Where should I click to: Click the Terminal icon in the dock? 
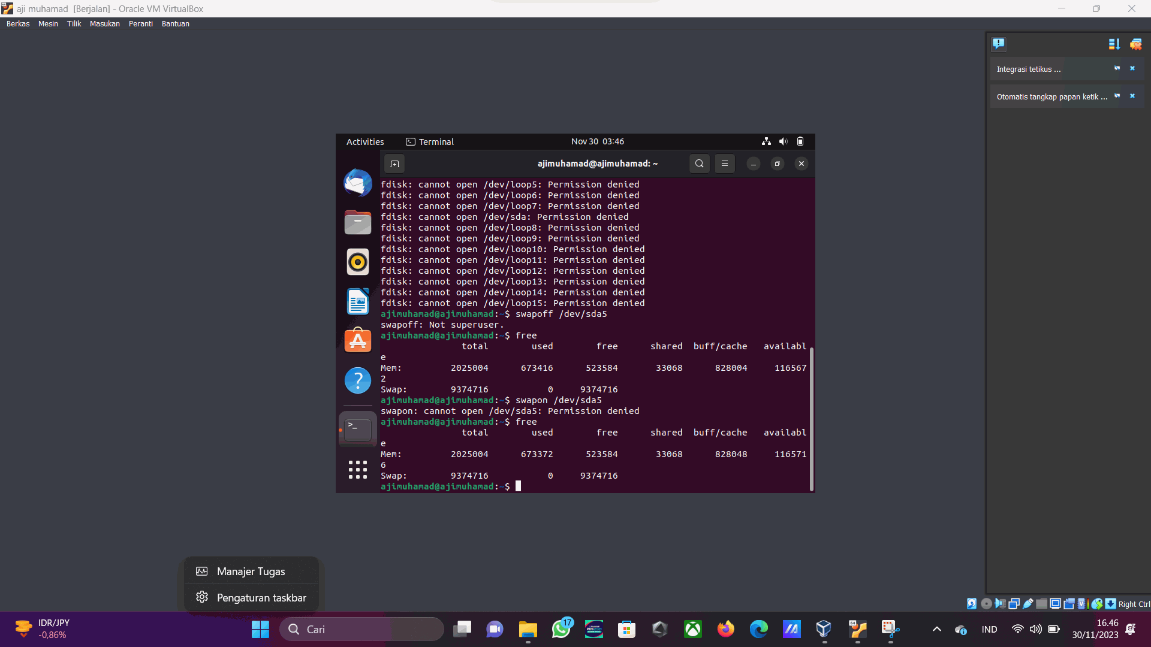[x=358, y=430]
